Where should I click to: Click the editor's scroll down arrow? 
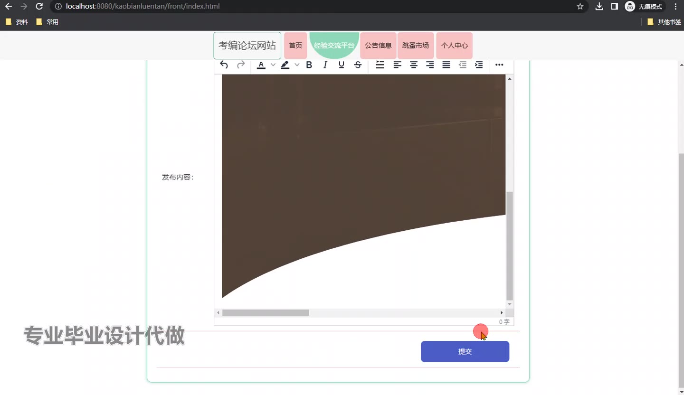click(x=510, y=304)
